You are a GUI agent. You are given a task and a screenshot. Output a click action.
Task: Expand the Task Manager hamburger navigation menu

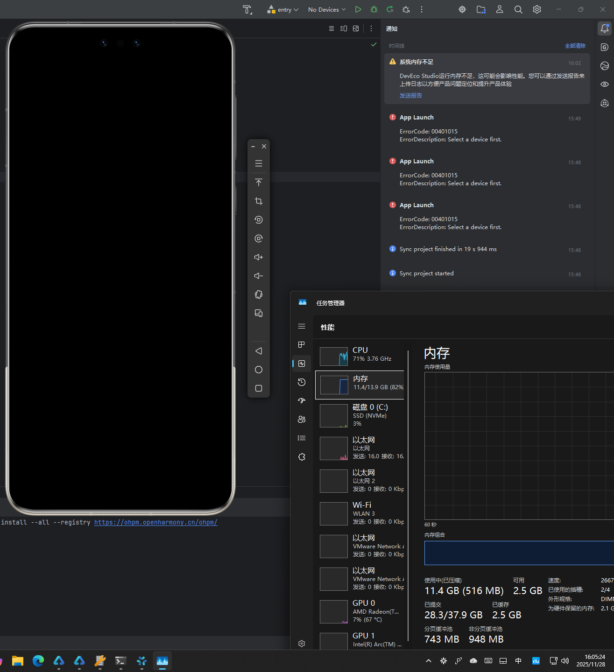302,326
